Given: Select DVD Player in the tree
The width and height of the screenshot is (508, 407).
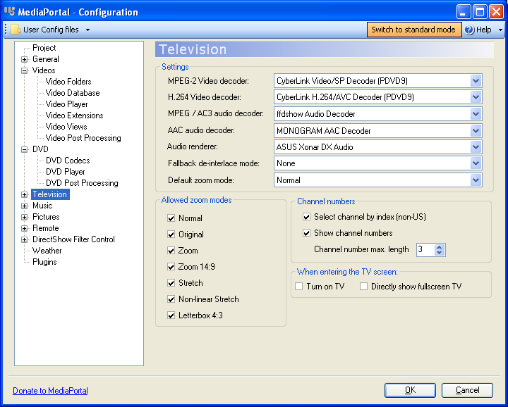Looking at the screenshot, I should click(x=66, y=172).
